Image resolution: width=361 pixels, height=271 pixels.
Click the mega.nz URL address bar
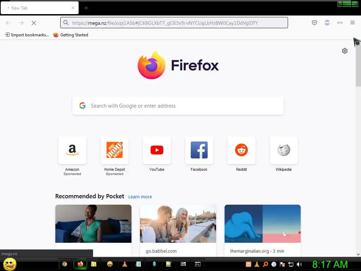point(174,23)
